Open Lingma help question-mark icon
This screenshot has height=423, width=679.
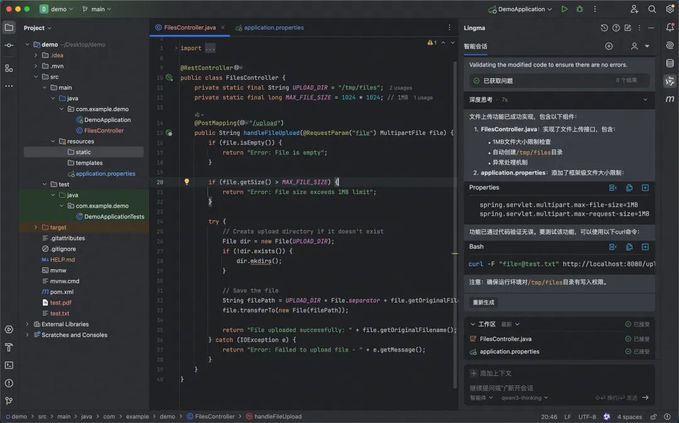tap(616, 28)
